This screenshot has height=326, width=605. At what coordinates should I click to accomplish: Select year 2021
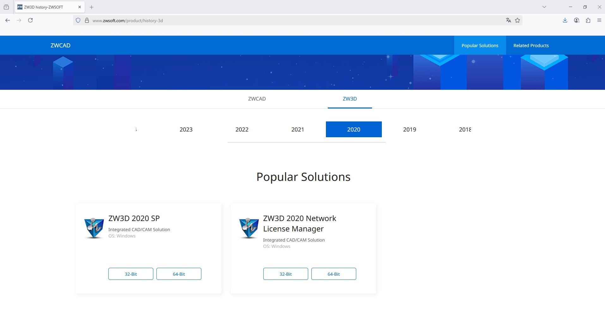(x=298, y=129)
